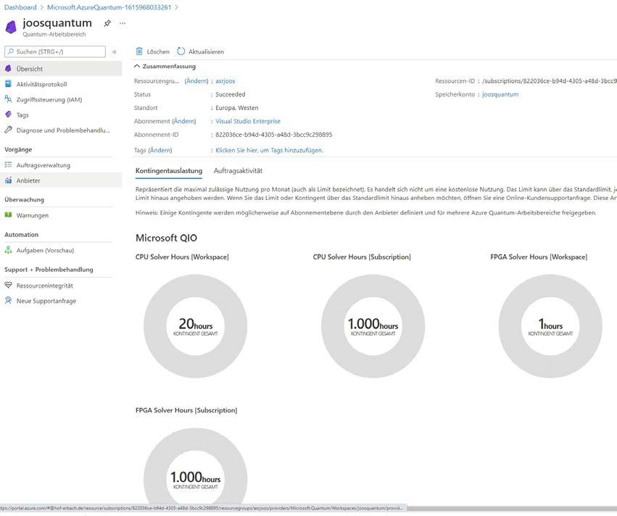The width and height of the screenshot is (617, 516).
Task: Click the Standort value Europa, Westen
Action: (237, 108)
